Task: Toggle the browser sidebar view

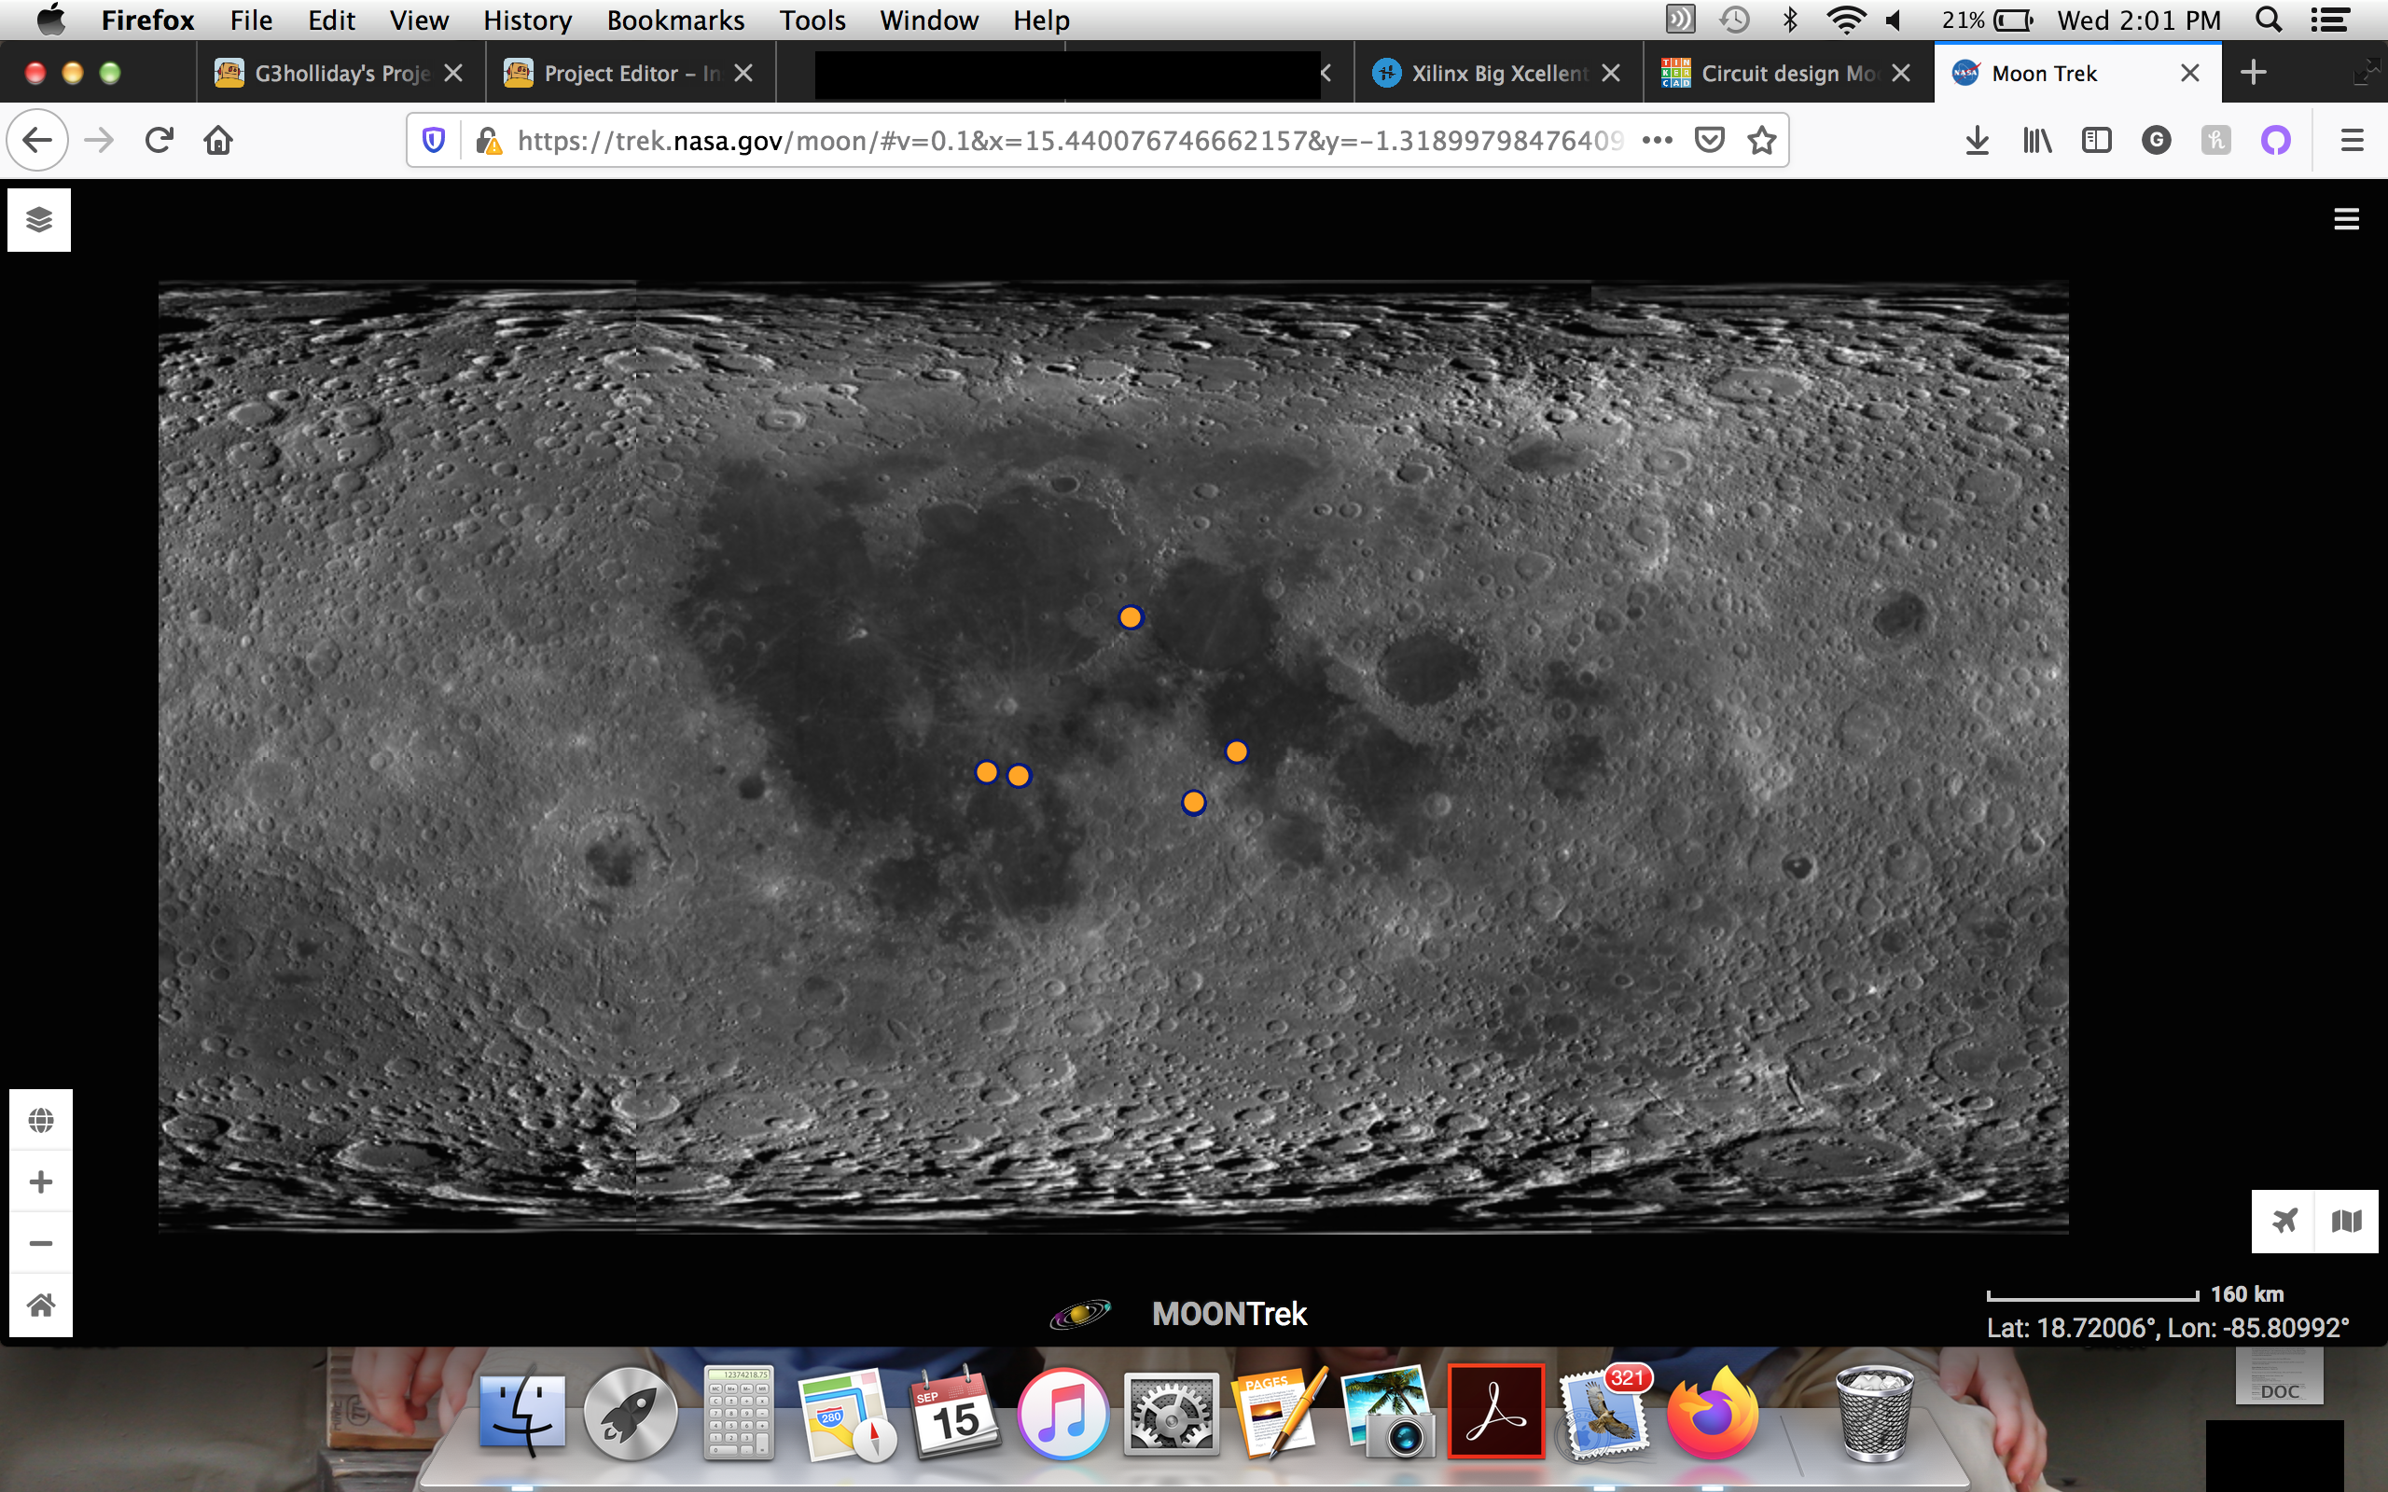Action: pos(2097,139)
